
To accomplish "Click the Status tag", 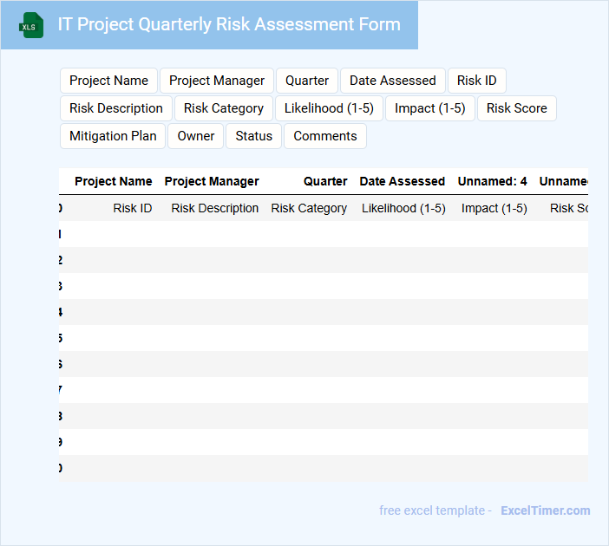I will point(253,136).
